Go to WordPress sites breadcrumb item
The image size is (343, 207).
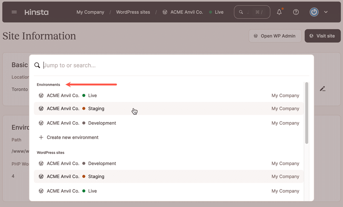tap(133, 12)
